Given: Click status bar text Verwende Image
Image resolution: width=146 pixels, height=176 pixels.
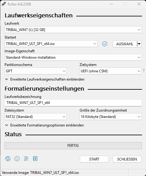Looking at the screenshot, I should (40, 173).
